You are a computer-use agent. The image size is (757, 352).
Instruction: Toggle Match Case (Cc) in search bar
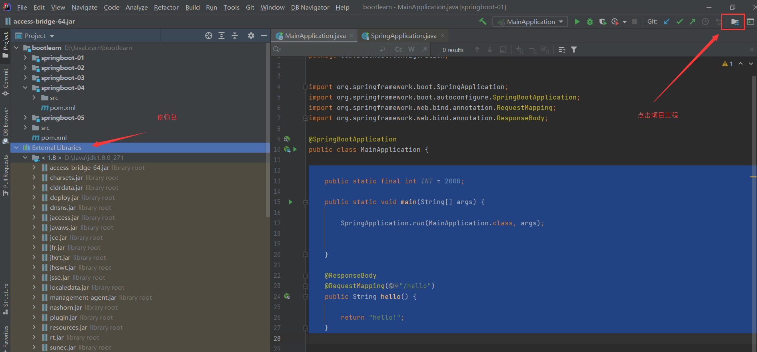[399, 50]
